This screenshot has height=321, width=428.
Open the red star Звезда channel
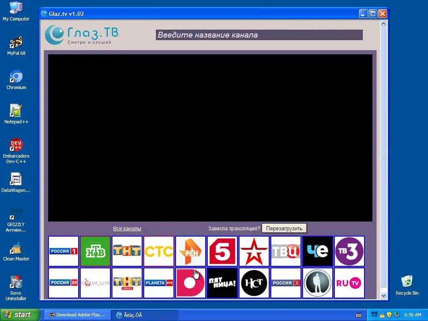coord(254,251)
